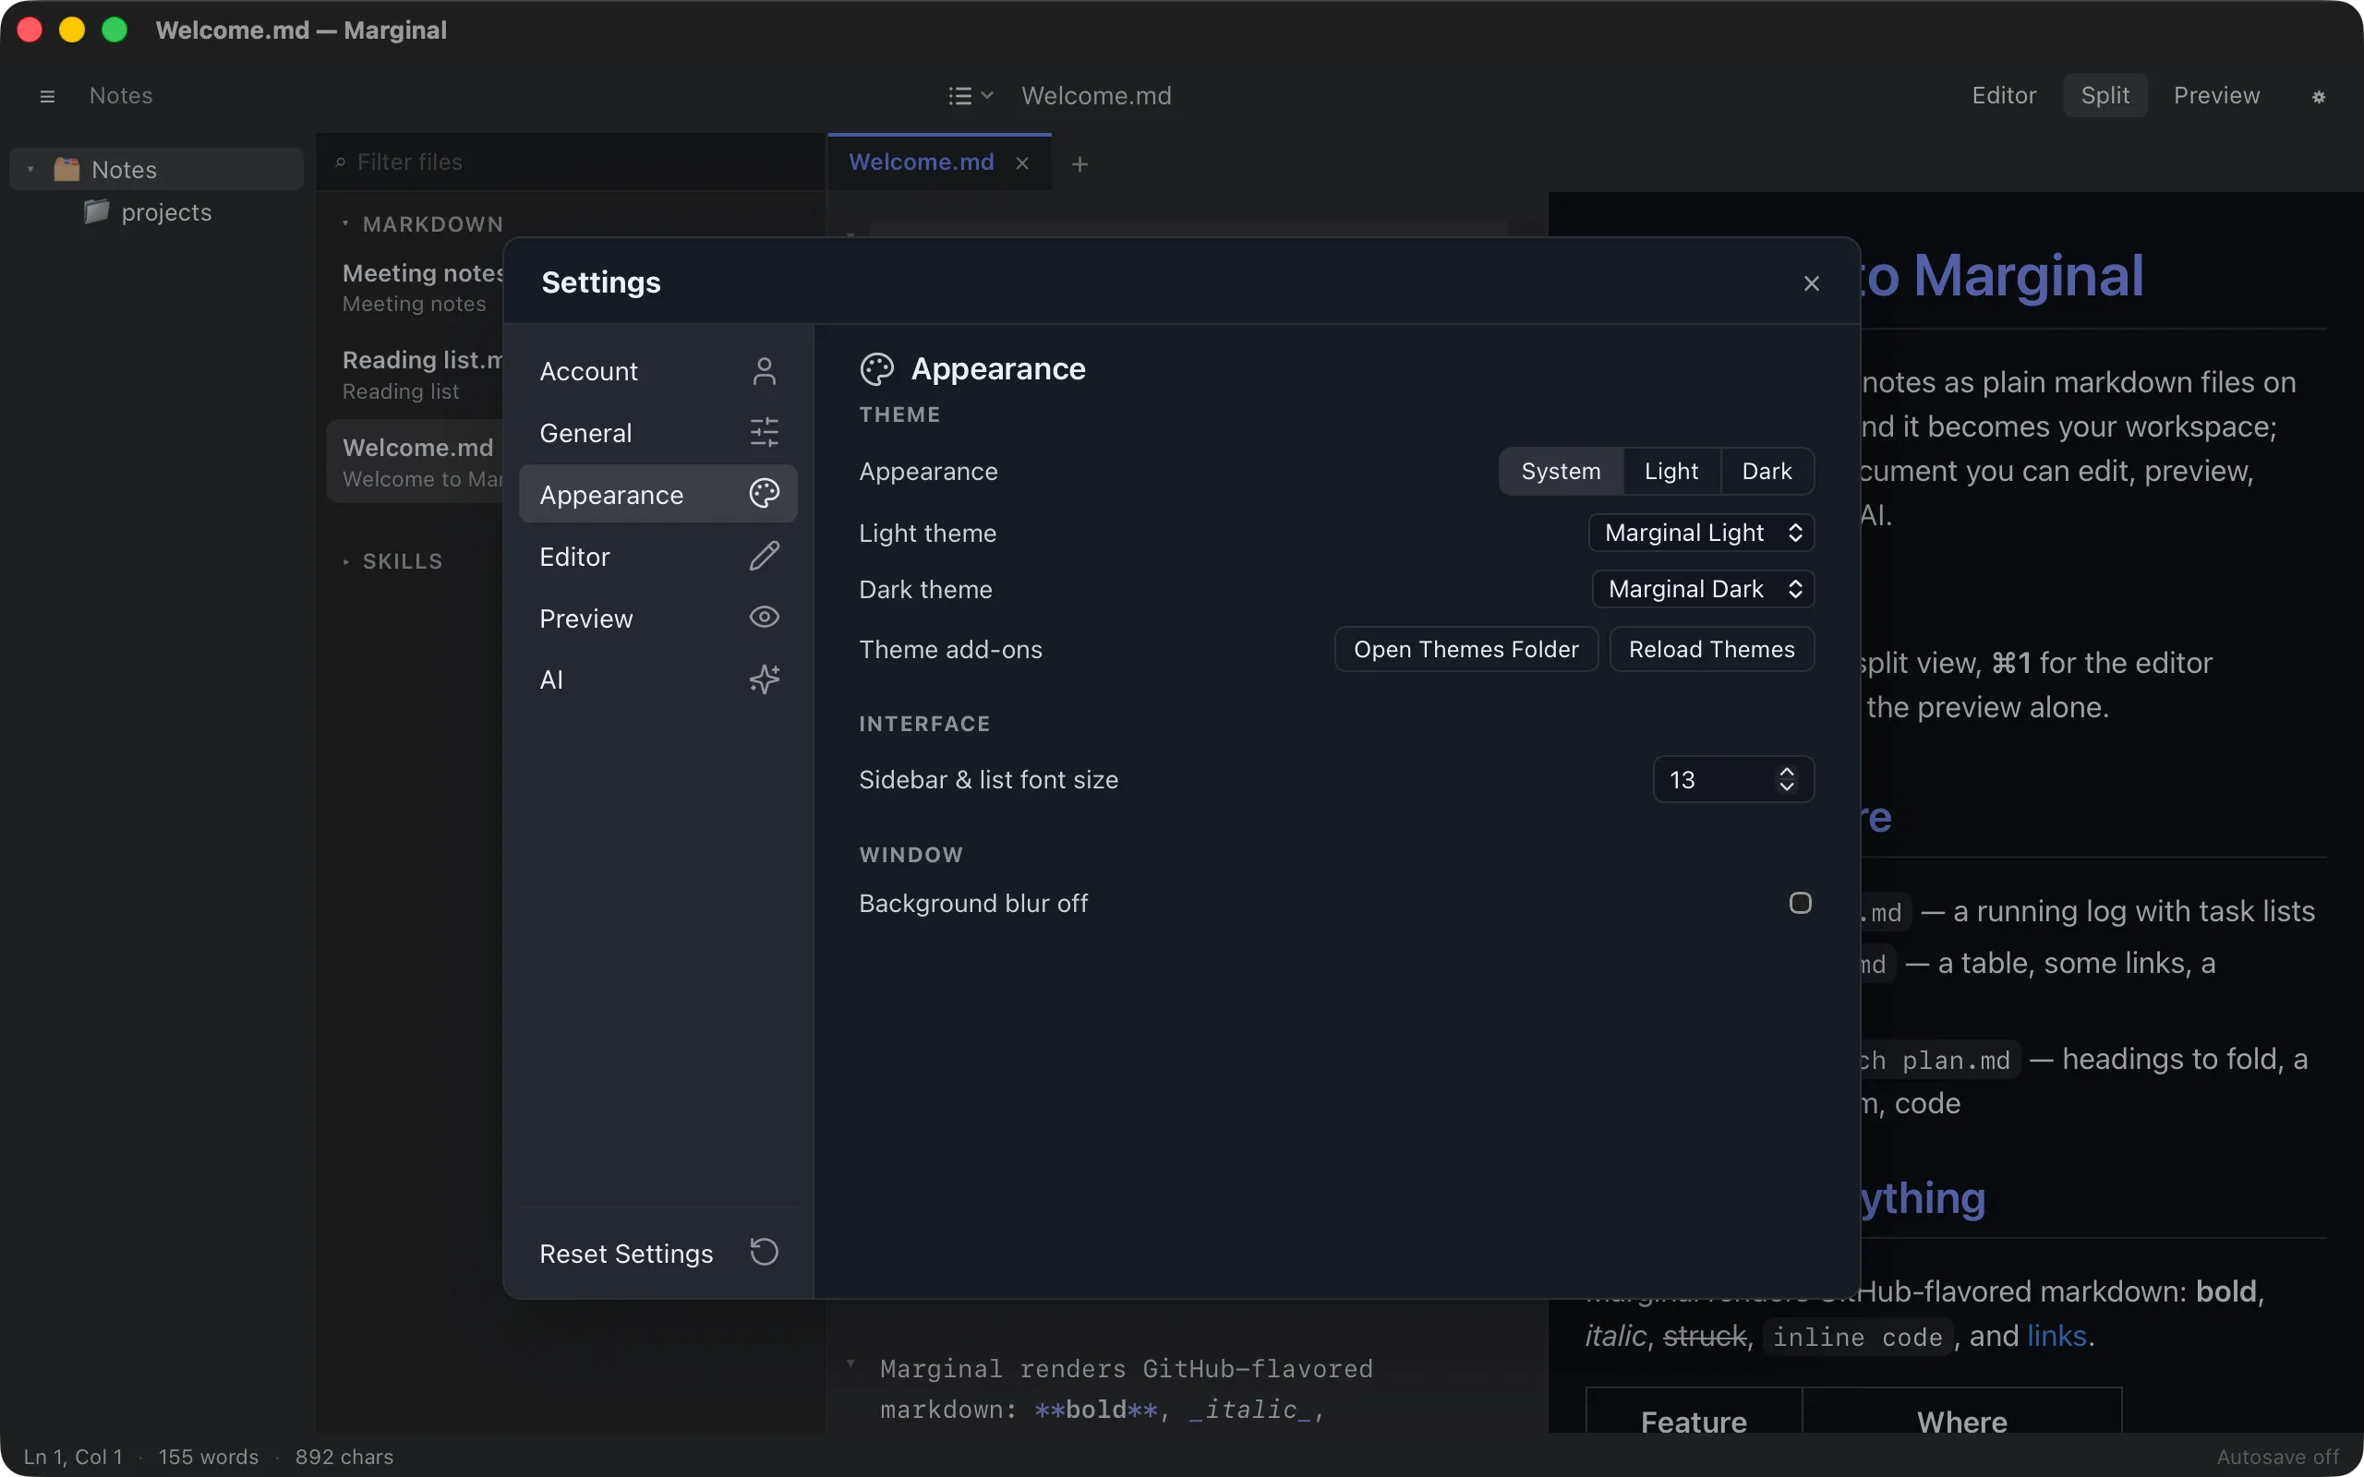Close the Settings dialog
Screen dimensions: 2364x1477
[1811, 283]
